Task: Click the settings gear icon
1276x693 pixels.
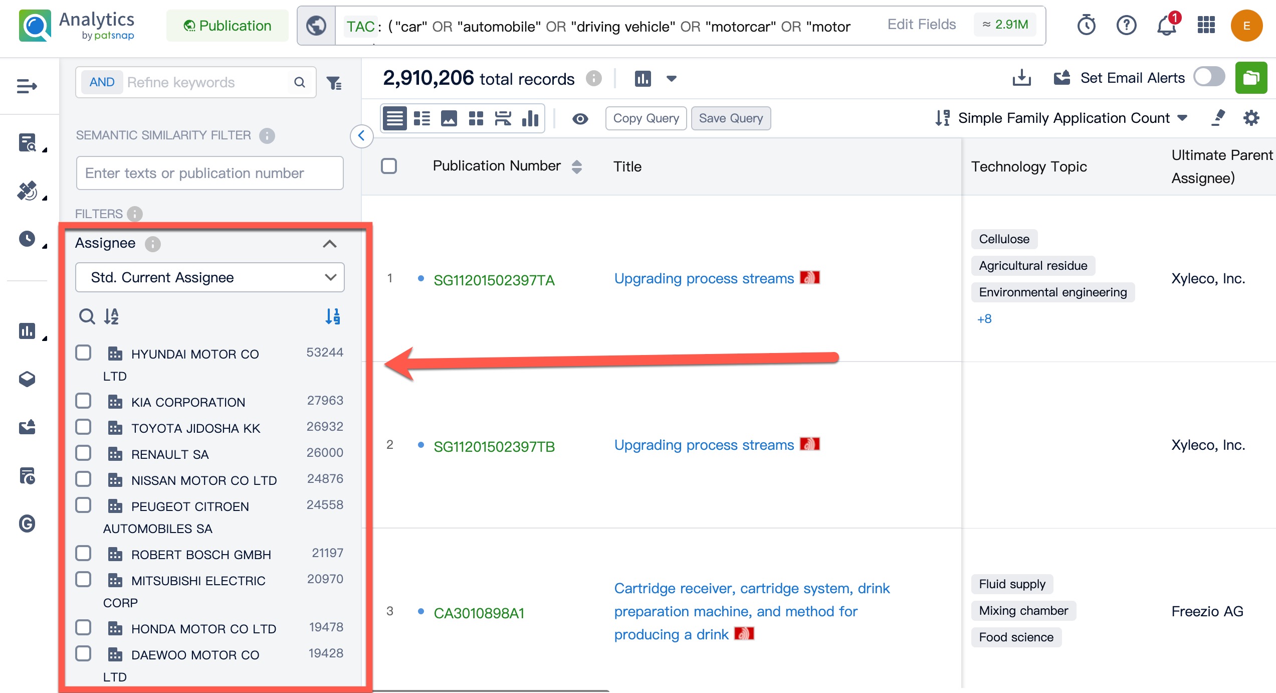Action: pyautogui.click(x=1251, y=118)
